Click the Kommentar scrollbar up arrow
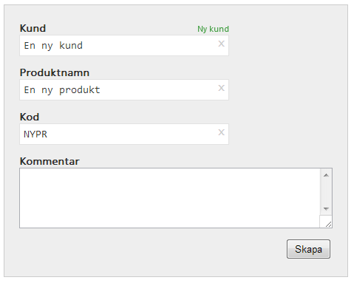Viewport: 354px width, 283px height. [326, 175]
